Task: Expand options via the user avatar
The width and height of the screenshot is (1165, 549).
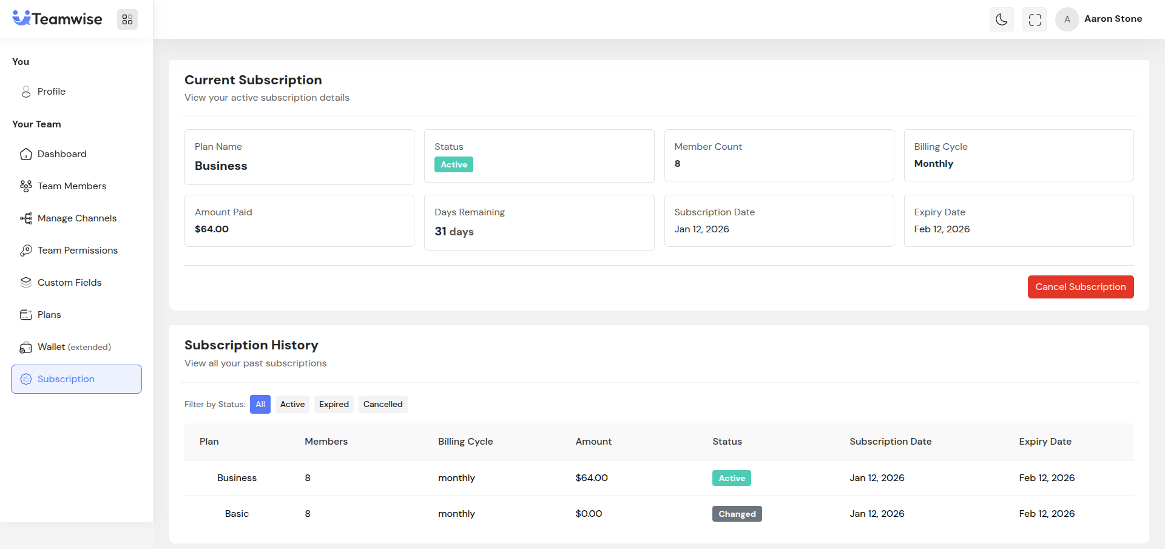Action: [x=1067, y=19]
